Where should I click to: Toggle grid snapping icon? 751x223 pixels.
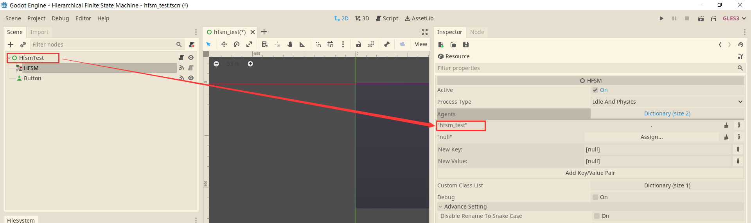point(331,44)
